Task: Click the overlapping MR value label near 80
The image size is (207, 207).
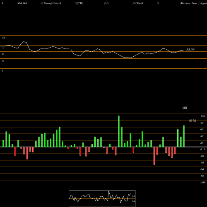Action: coord(193,121)
